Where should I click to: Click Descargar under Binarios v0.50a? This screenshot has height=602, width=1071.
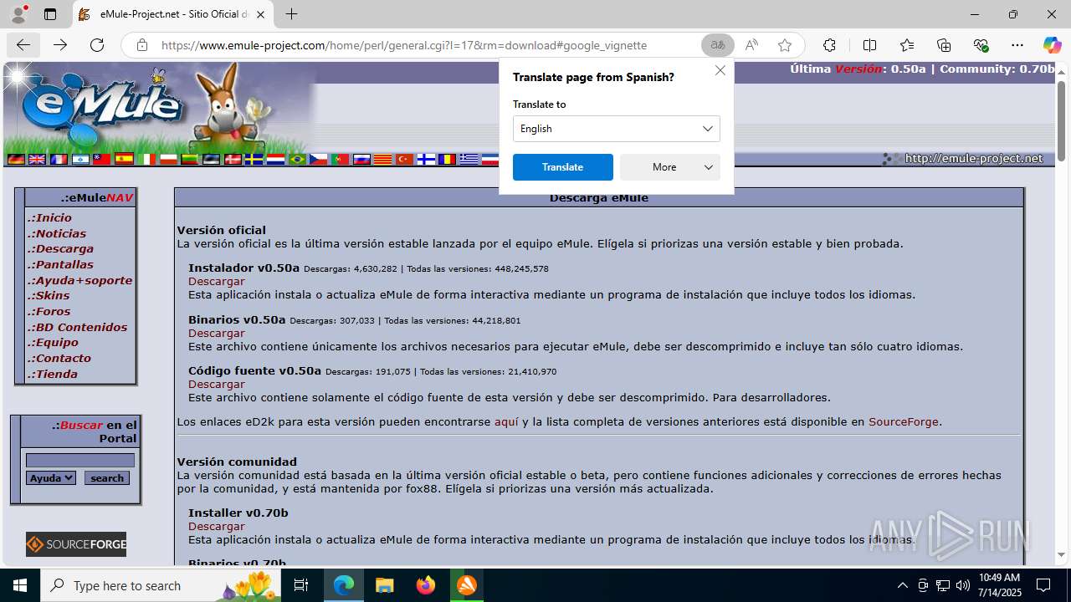[x=217, y=333]
